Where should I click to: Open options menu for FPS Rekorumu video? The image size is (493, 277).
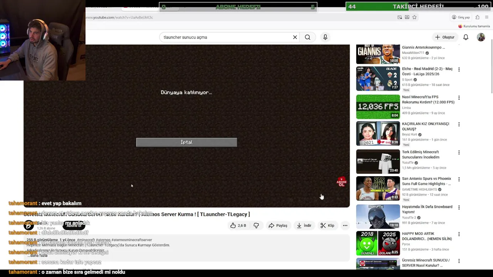[459, 98]
